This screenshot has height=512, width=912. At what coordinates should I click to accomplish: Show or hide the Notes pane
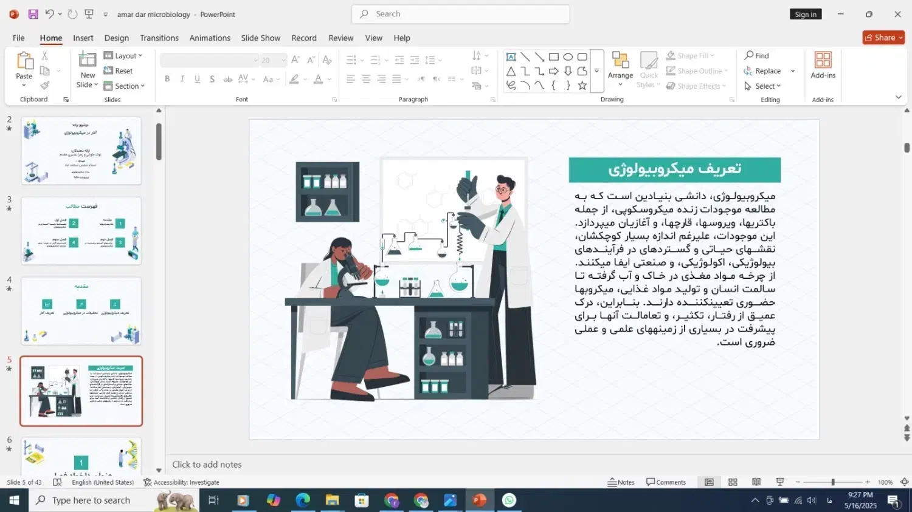pos(621,482)
